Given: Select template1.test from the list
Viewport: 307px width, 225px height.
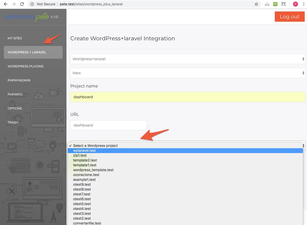Looking at the screenshot, I should [185, 165].
